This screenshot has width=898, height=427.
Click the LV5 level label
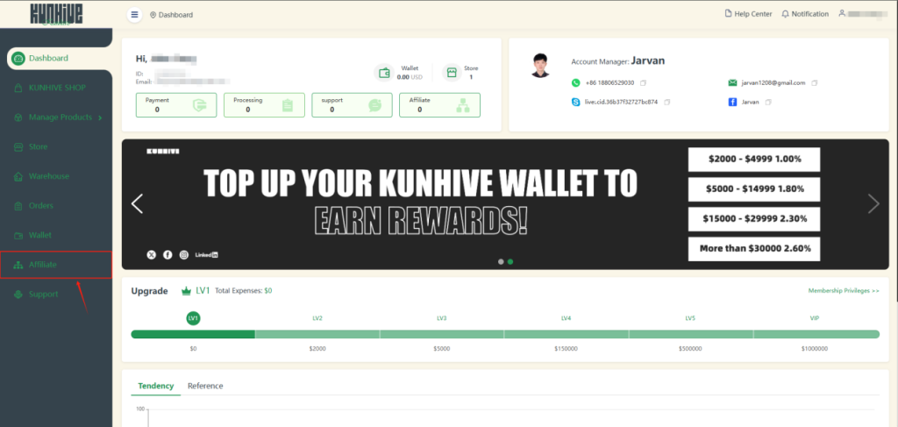(x=690, y=317)
